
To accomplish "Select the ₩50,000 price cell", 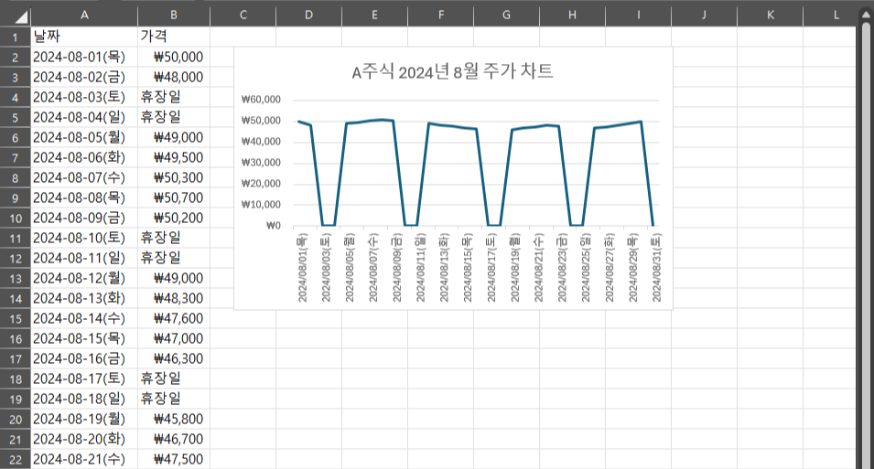I will (x=174, y=57).
